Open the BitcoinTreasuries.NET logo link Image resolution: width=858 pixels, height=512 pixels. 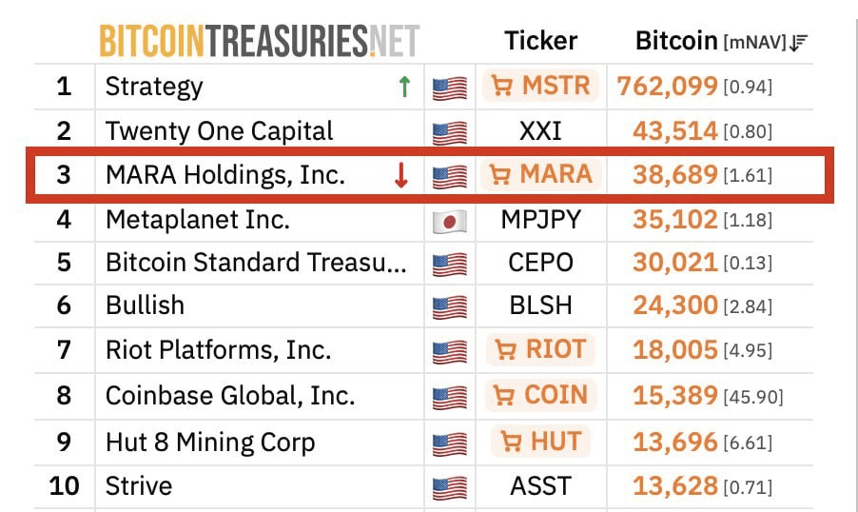point(259,41)
